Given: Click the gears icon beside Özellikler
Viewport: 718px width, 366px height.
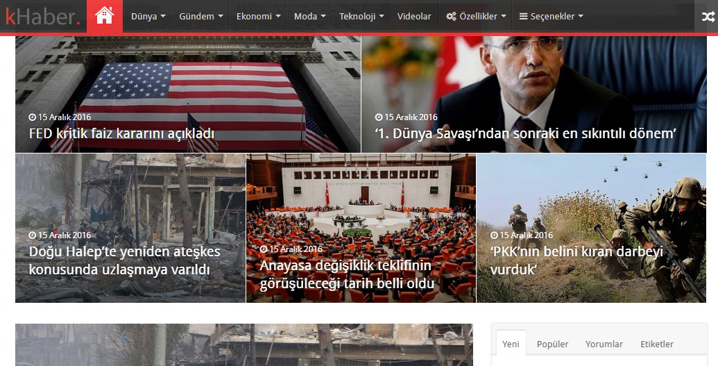Looking at the screenshot, I should tap(451, 17).
